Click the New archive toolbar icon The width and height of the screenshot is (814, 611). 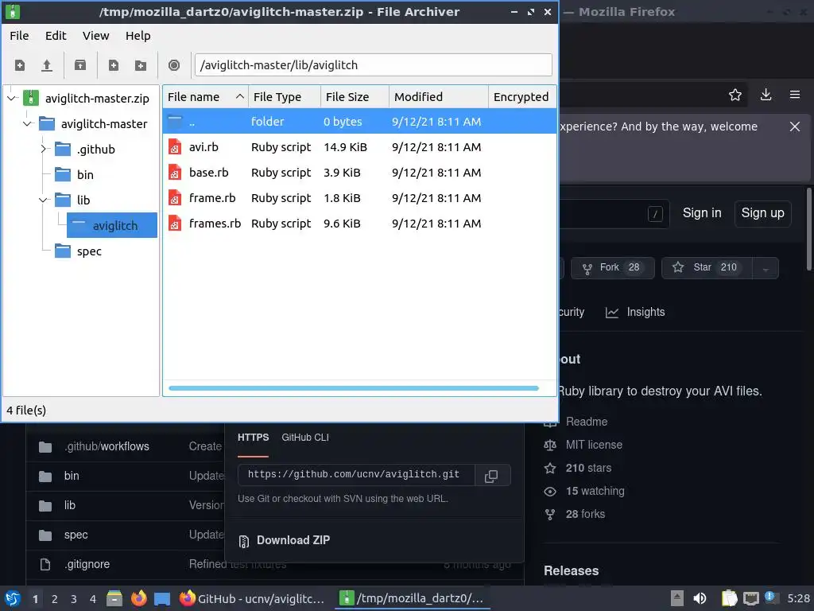click(x=20, y=65)
